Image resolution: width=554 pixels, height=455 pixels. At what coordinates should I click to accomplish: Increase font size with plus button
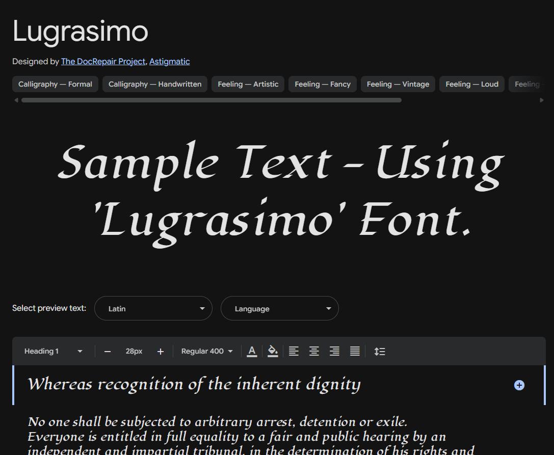(x=161, y=352)
